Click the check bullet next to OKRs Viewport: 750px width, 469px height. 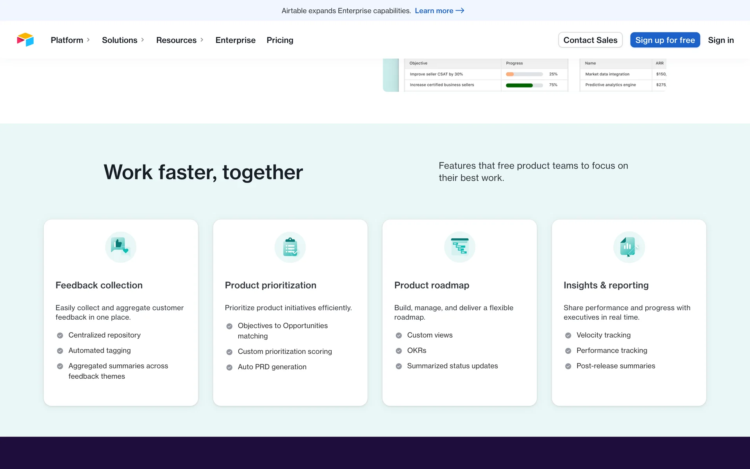398,351
